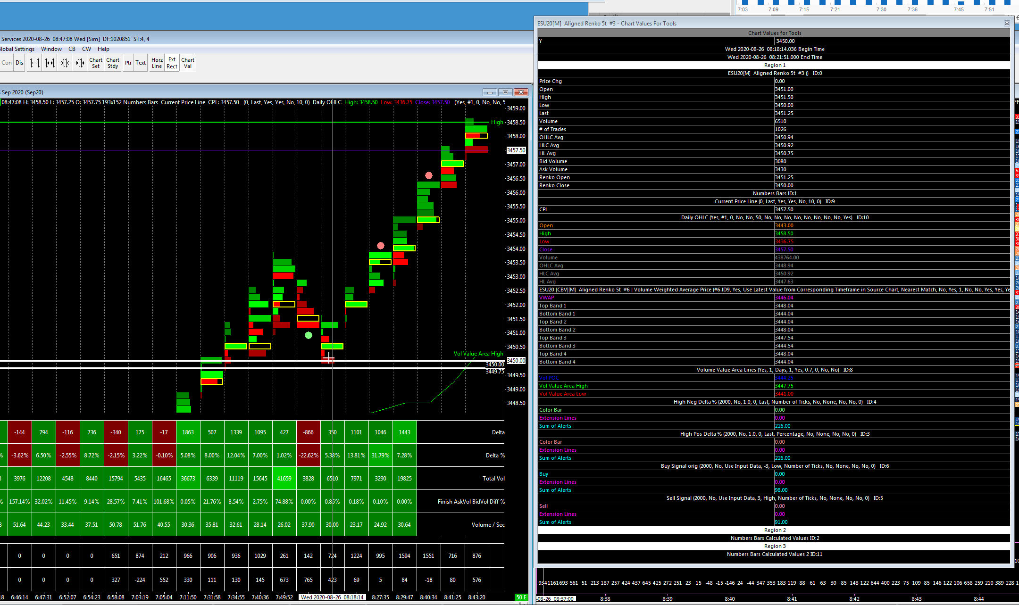This screenshot has height=605, width=1019.
Task: Open the CW menu
Action: (86, 49)
